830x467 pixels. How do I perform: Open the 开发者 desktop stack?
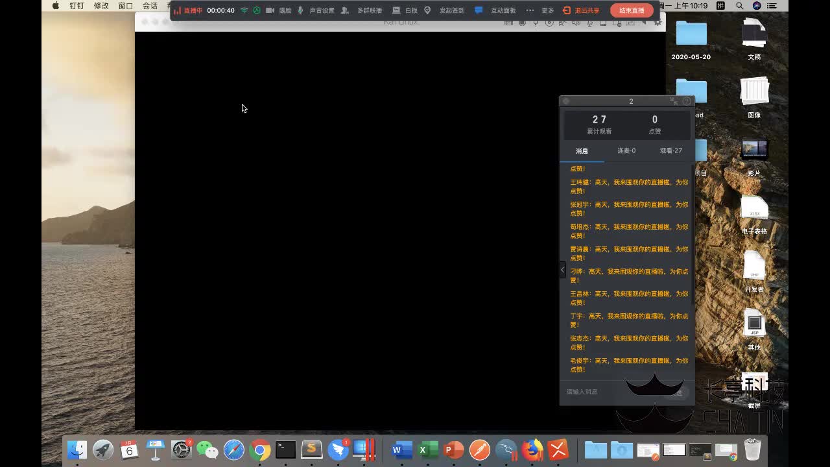(754, 272)
